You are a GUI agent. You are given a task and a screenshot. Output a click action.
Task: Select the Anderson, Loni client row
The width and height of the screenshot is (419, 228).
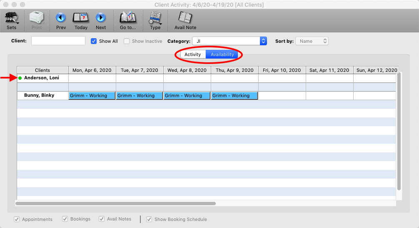coord(43,78)
